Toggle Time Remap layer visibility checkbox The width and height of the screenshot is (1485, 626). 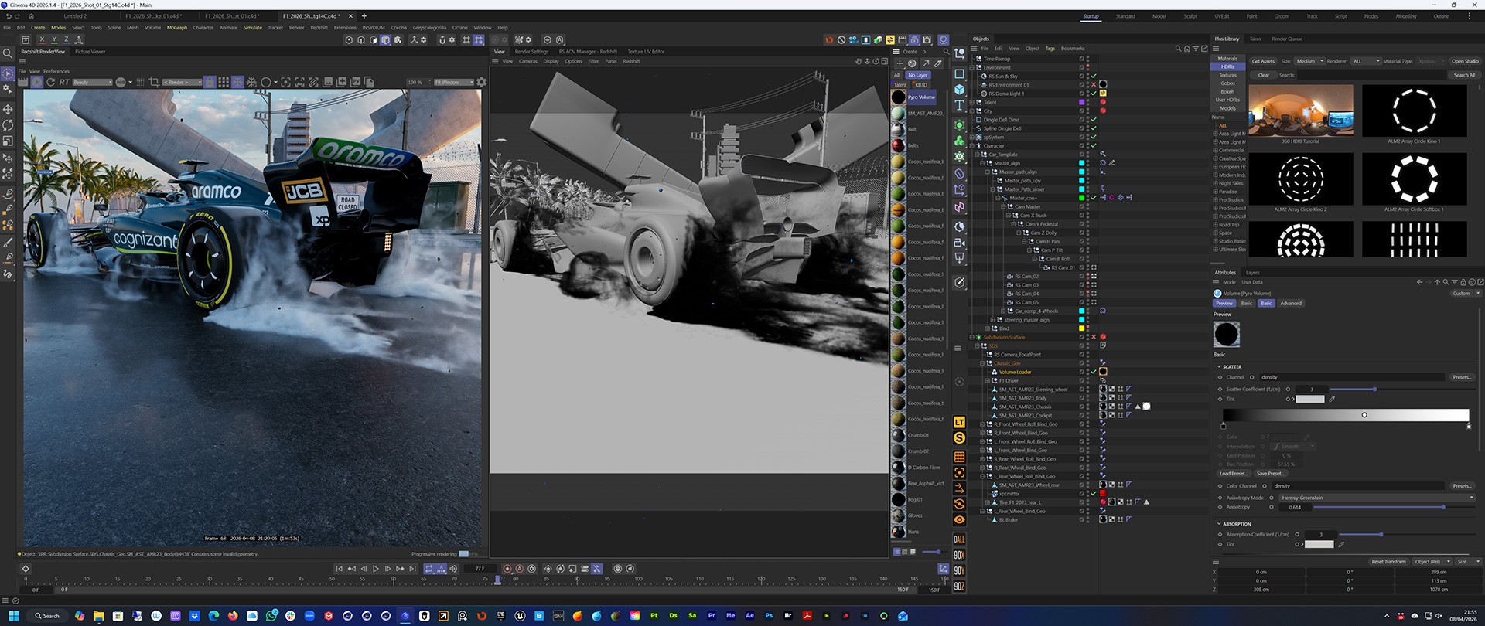[1081, 59]
